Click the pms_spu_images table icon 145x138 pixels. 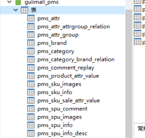click(x=31, y=117)
